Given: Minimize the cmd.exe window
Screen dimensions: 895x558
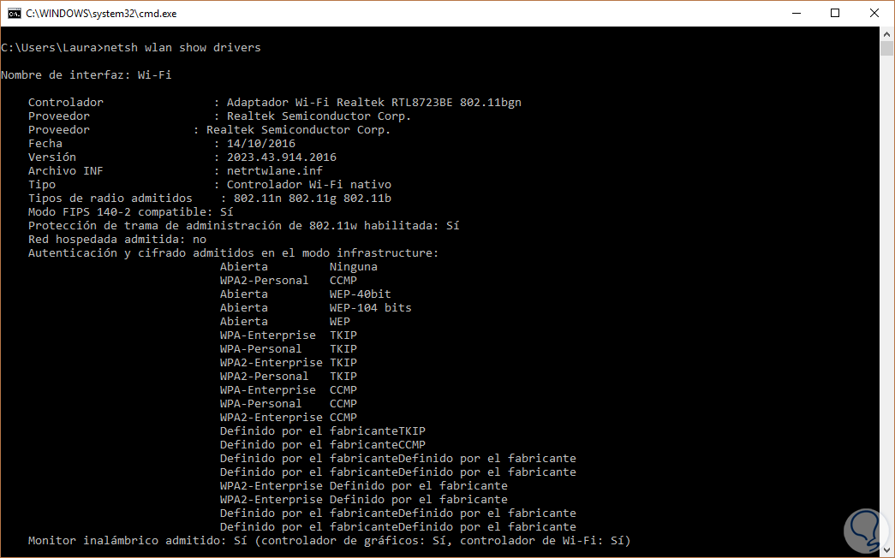Looking at the screenshot, I should pos(796,13).
